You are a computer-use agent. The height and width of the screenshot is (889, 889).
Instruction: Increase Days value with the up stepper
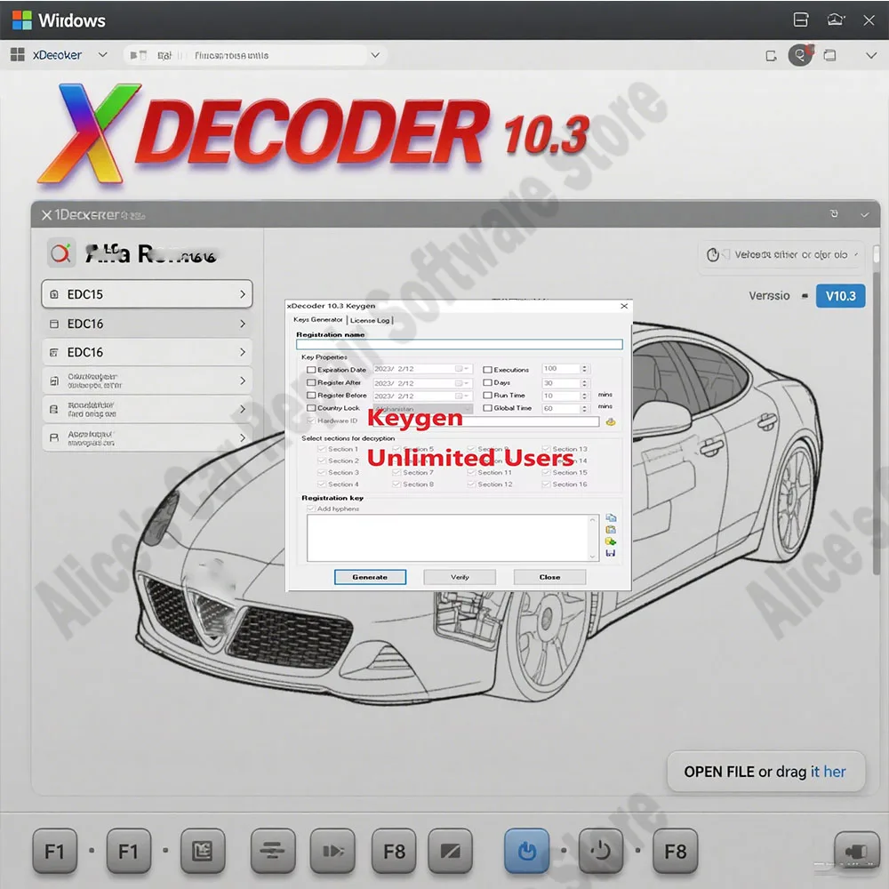pos(583,380)
